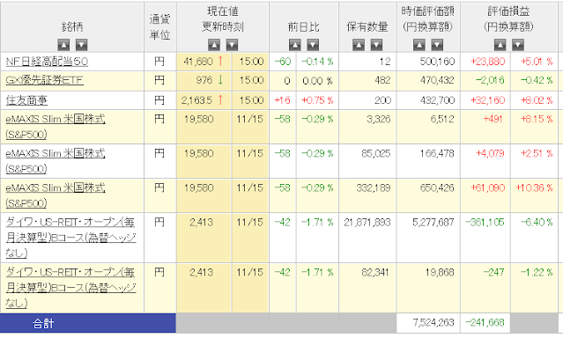Click the +23,880 profit value
Screen dimensions: 563x338
tap(487, 62)
